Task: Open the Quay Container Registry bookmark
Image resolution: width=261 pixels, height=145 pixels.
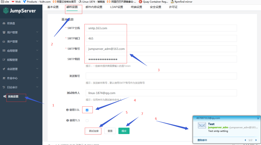Action: (x=153, y=2)
